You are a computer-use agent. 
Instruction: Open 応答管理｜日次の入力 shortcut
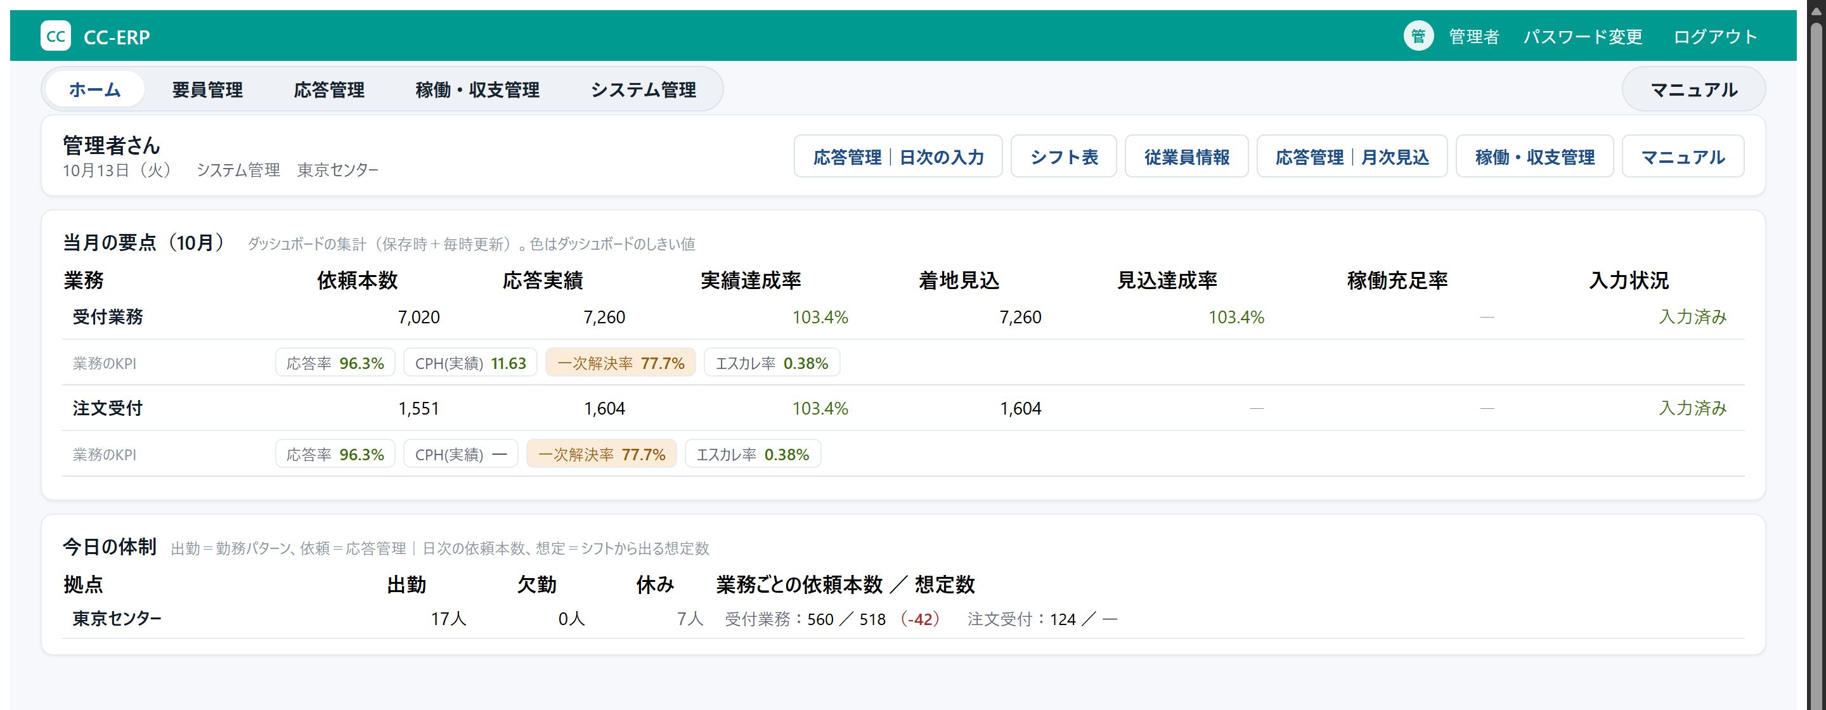coord(898,157)
